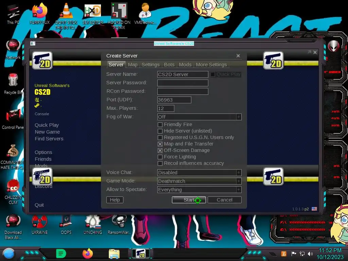348x261 pixels.
Task: Switch to the More Settings tab
Action: click(x=211, y=65)
